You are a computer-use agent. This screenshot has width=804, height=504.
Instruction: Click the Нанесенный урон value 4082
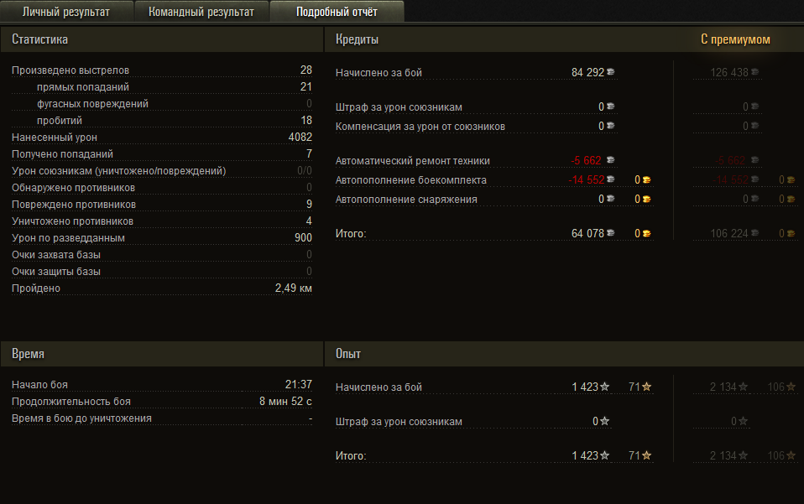[300, 137]
